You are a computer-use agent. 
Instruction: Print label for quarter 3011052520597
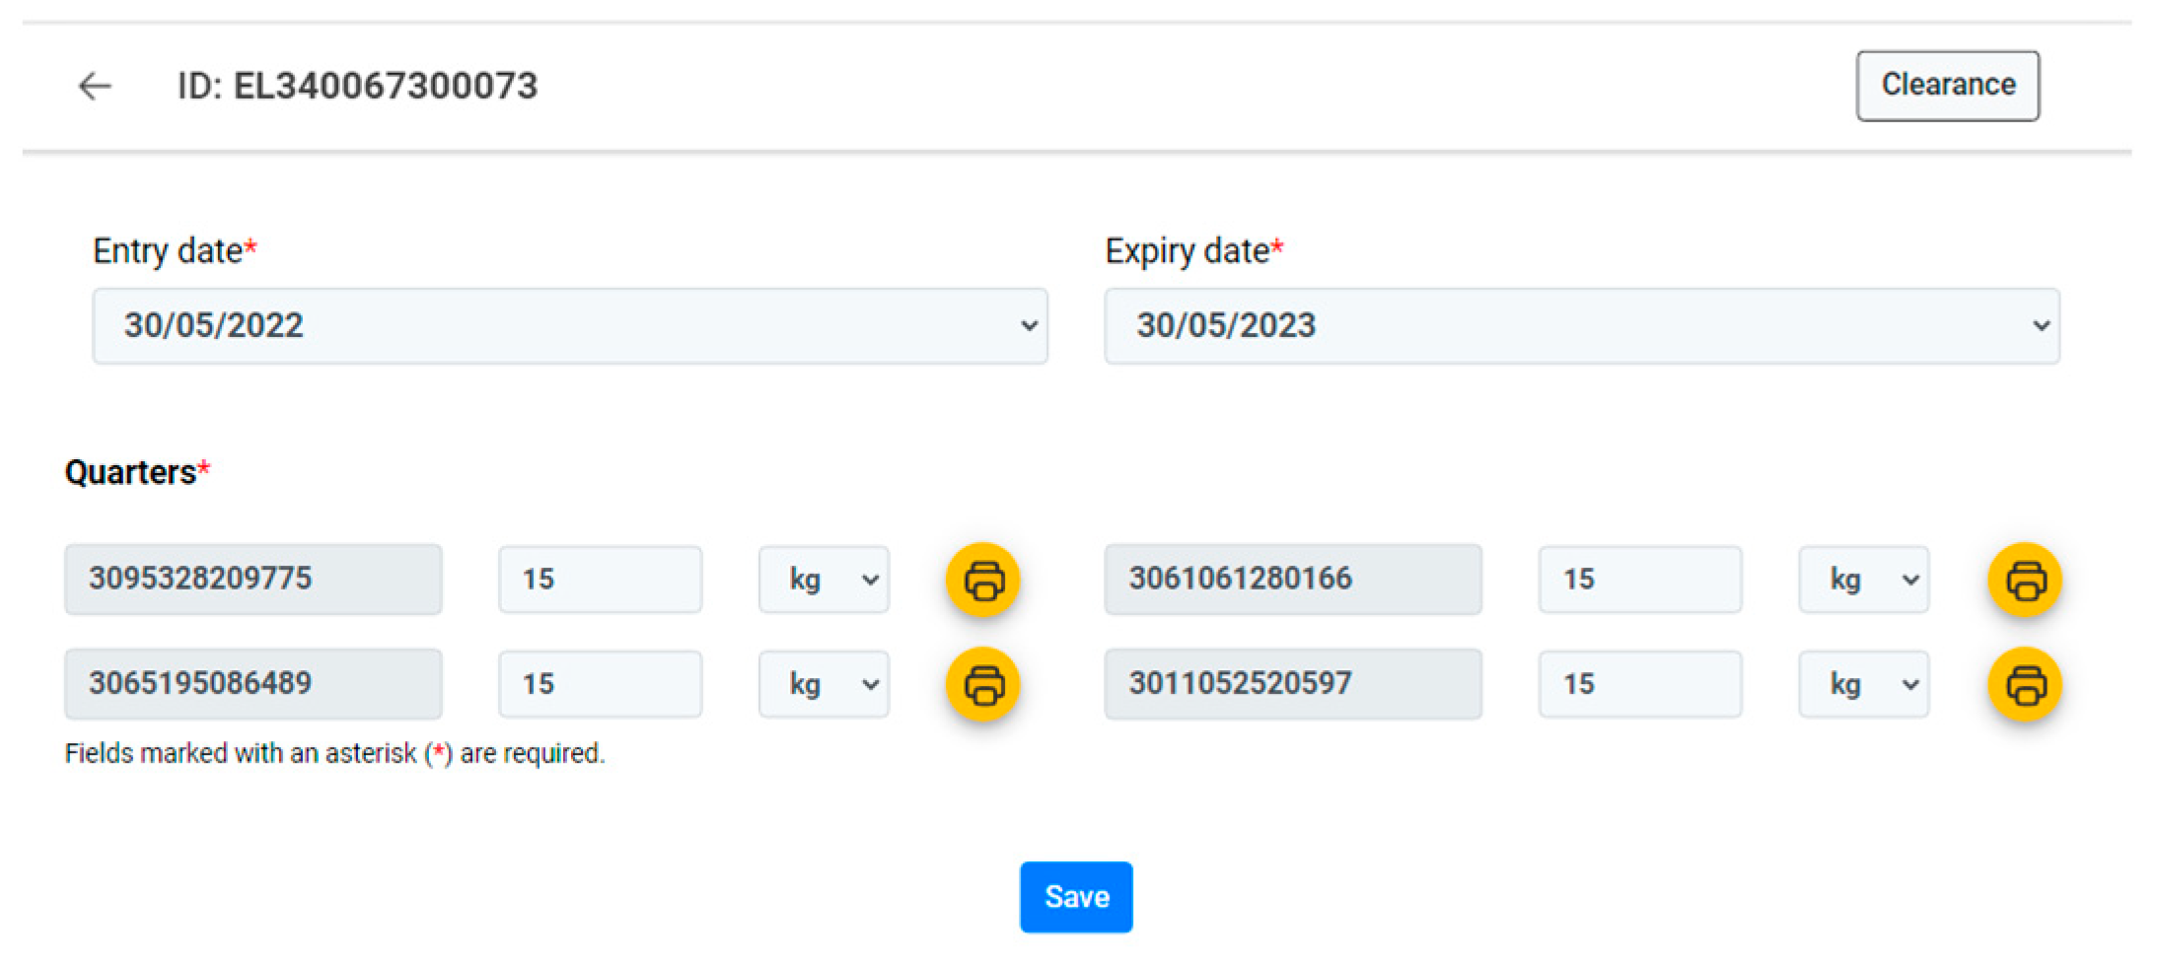coord(2024,684)
